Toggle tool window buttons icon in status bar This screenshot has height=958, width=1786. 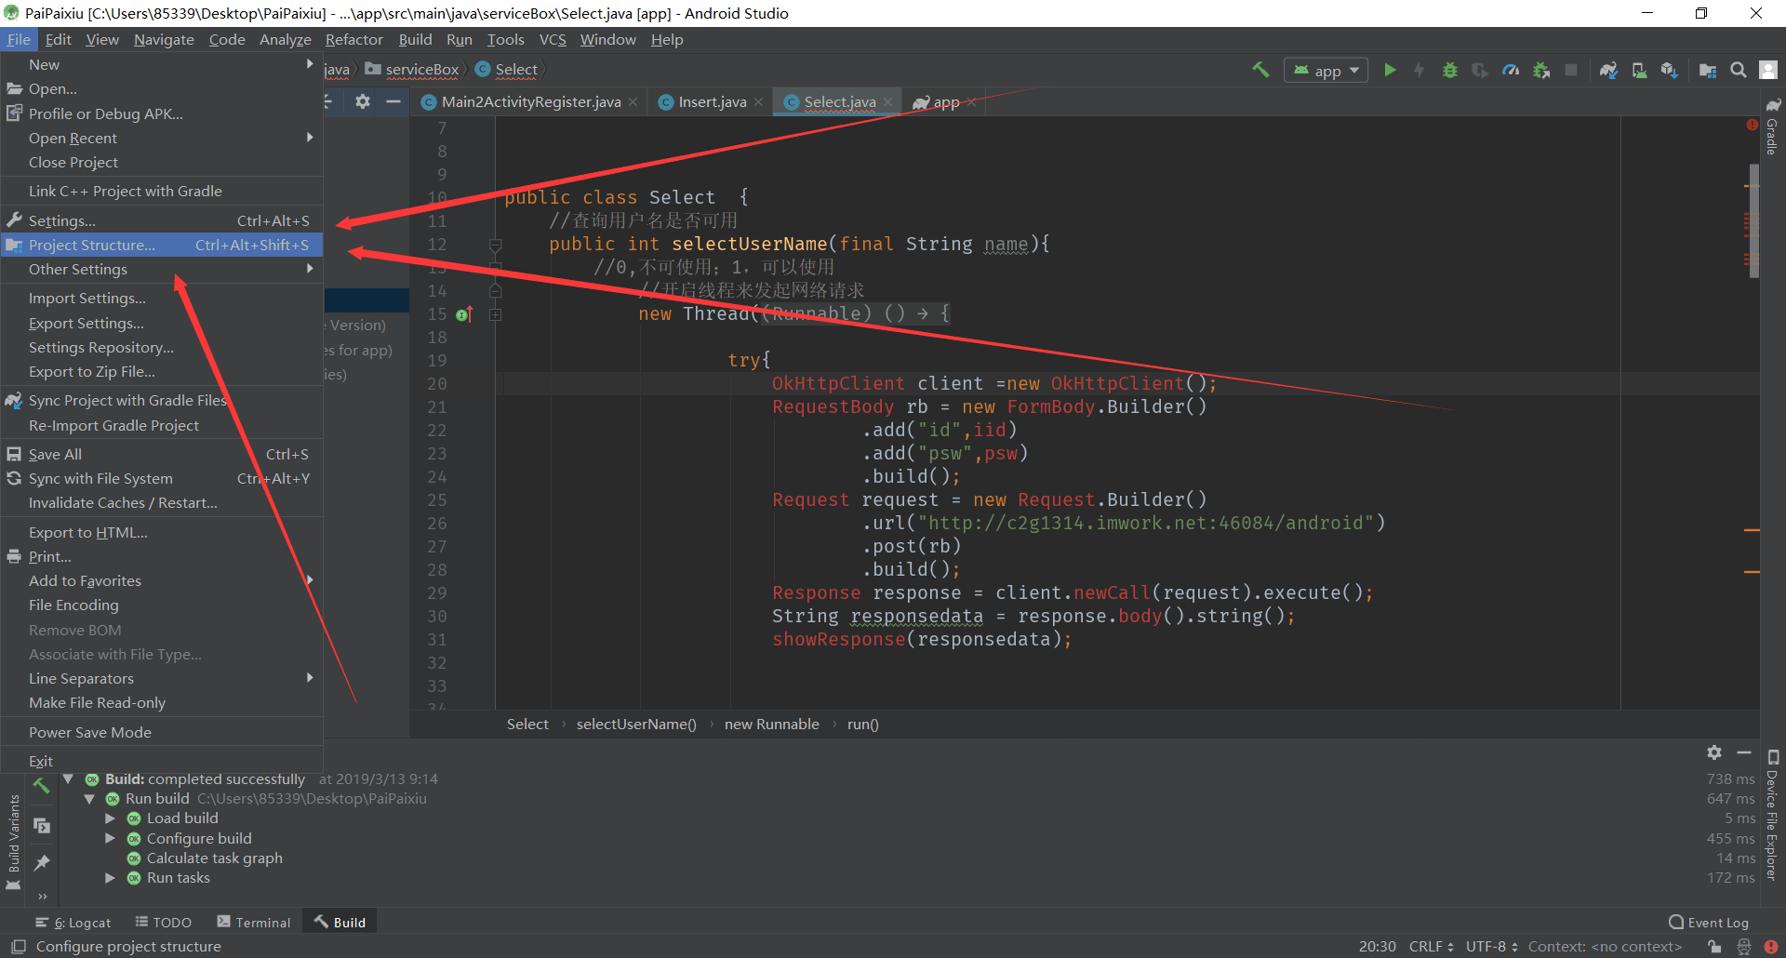[18, 947]
